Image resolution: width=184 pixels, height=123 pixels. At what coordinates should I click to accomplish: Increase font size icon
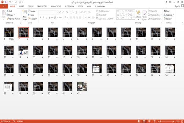[x=60, y=12]
